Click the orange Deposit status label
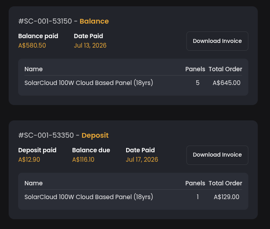Image resolution: width=270 pixels, height=229 pixels. tap(95, 135)
